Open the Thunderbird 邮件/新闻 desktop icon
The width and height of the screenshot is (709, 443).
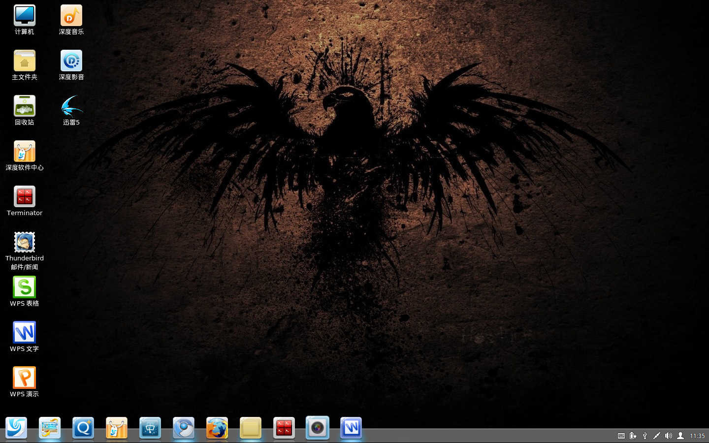pos(24,251)
